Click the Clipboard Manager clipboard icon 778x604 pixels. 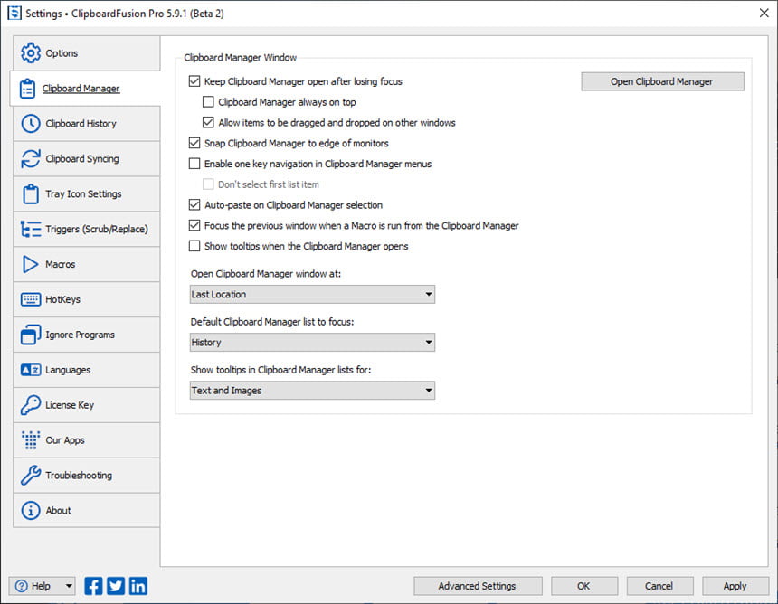point(27,89)
